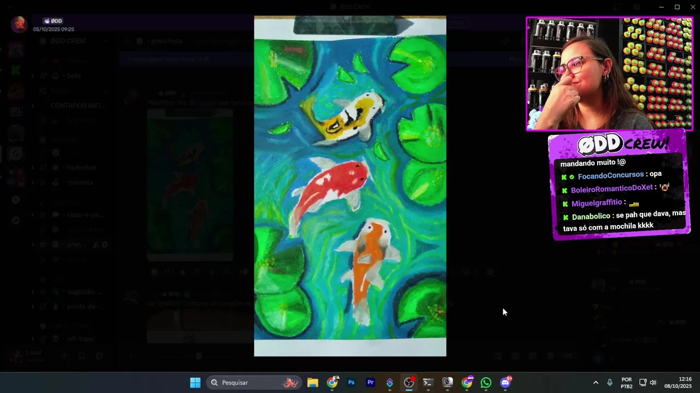
Task: Open the poster's avatar in image viewer header
Action: [19, 25]
